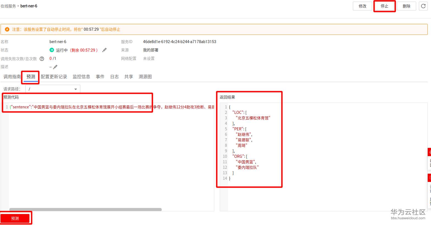Go to the 监控信息 tab

[81, 77]
